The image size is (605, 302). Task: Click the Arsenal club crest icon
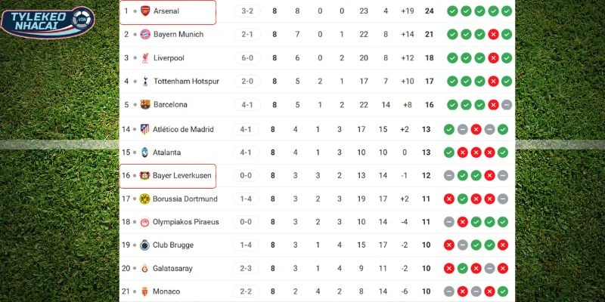coord(145,11)
